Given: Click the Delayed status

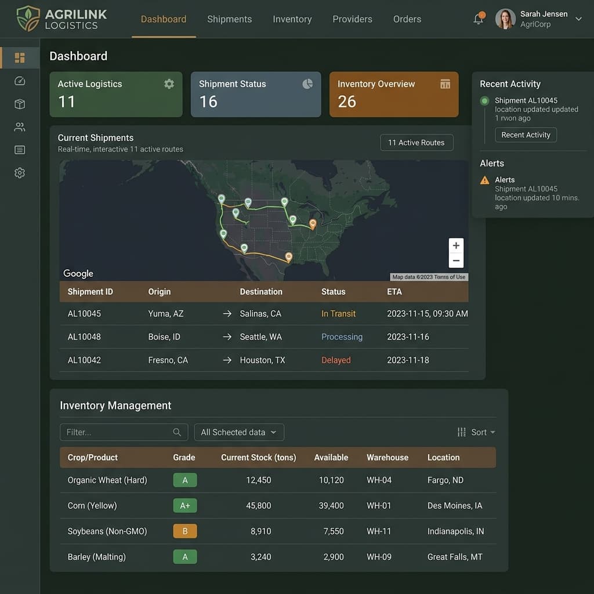Looking at the screenshot, I should tap(336, 360).
